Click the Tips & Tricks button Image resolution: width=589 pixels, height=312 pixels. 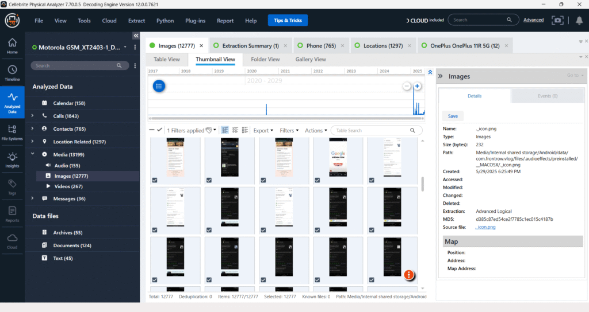(x=288, y=20)
